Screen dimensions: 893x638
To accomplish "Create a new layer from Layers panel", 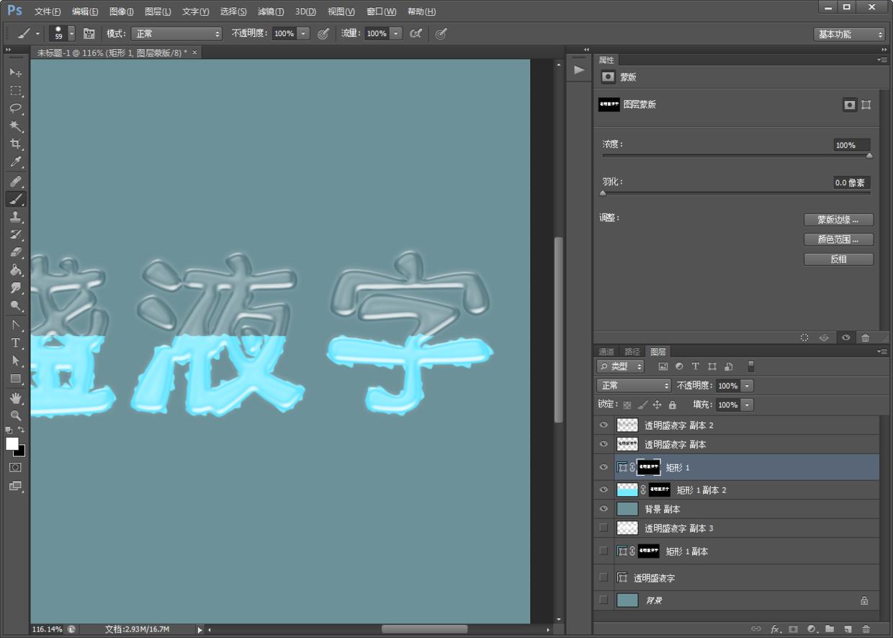I will click(848, 629).
